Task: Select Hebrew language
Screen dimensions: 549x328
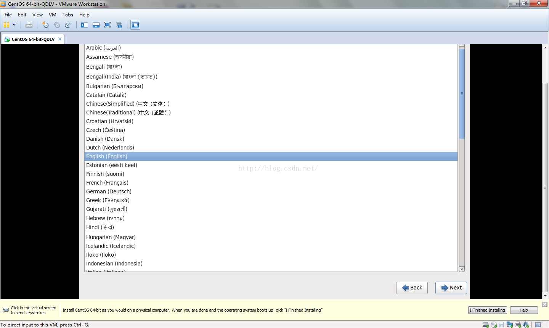Action: pos(271,218)
